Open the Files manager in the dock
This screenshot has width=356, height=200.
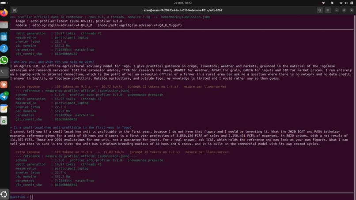tap(4, 25)
